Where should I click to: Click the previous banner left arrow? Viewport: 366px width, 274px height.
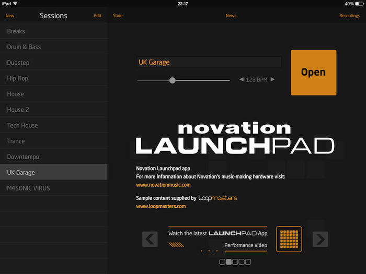(150, 239)
